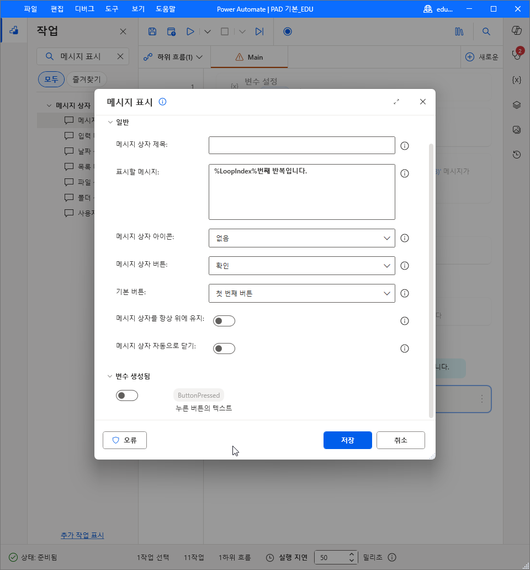This screenshot has width=530, height=570.
Task: Click status bar delay info icon
Action: coord(392,557)
